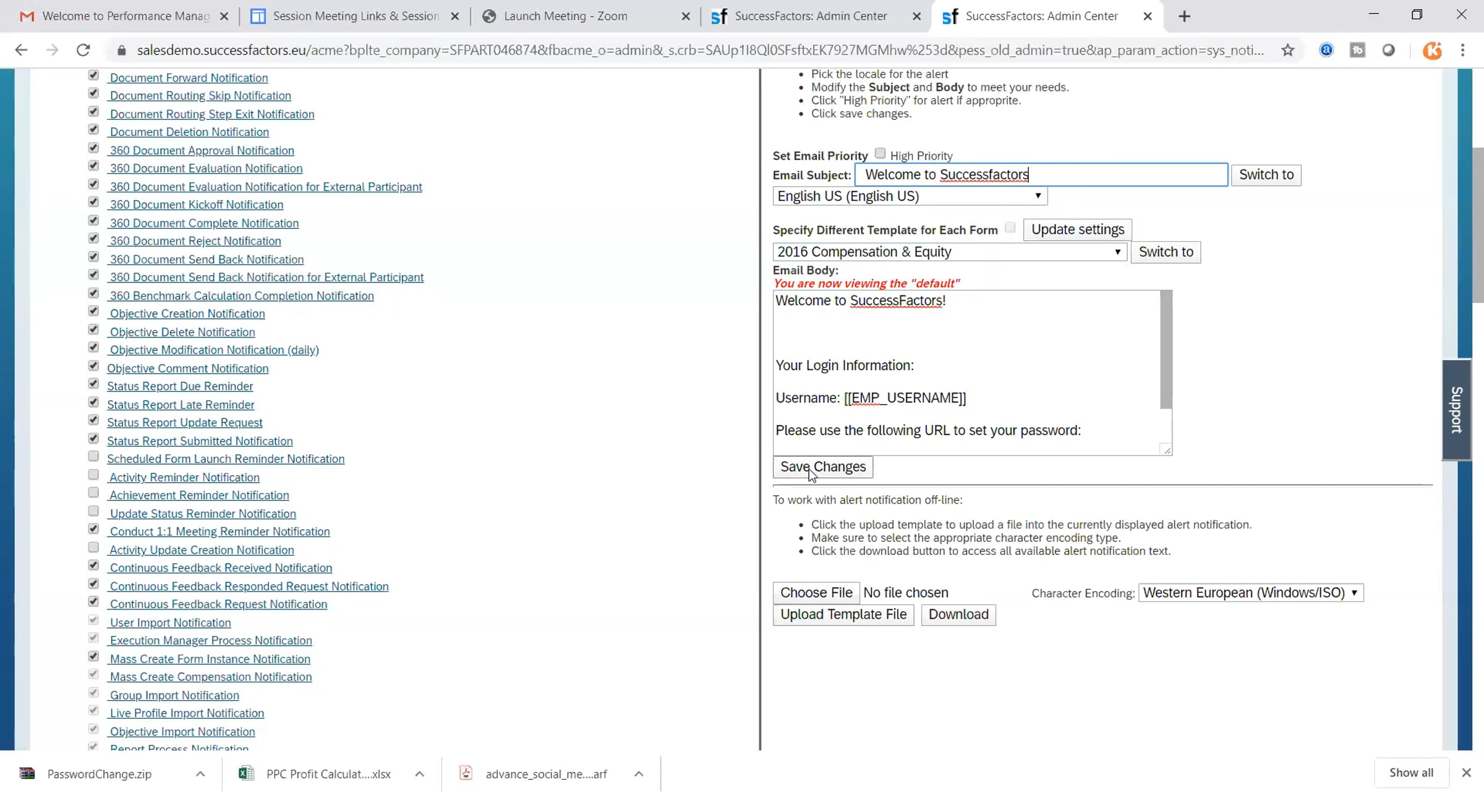Check Scheduled Form Launch Reminder Notification box
Screen dimensions: 1484x796
(93, 457)
